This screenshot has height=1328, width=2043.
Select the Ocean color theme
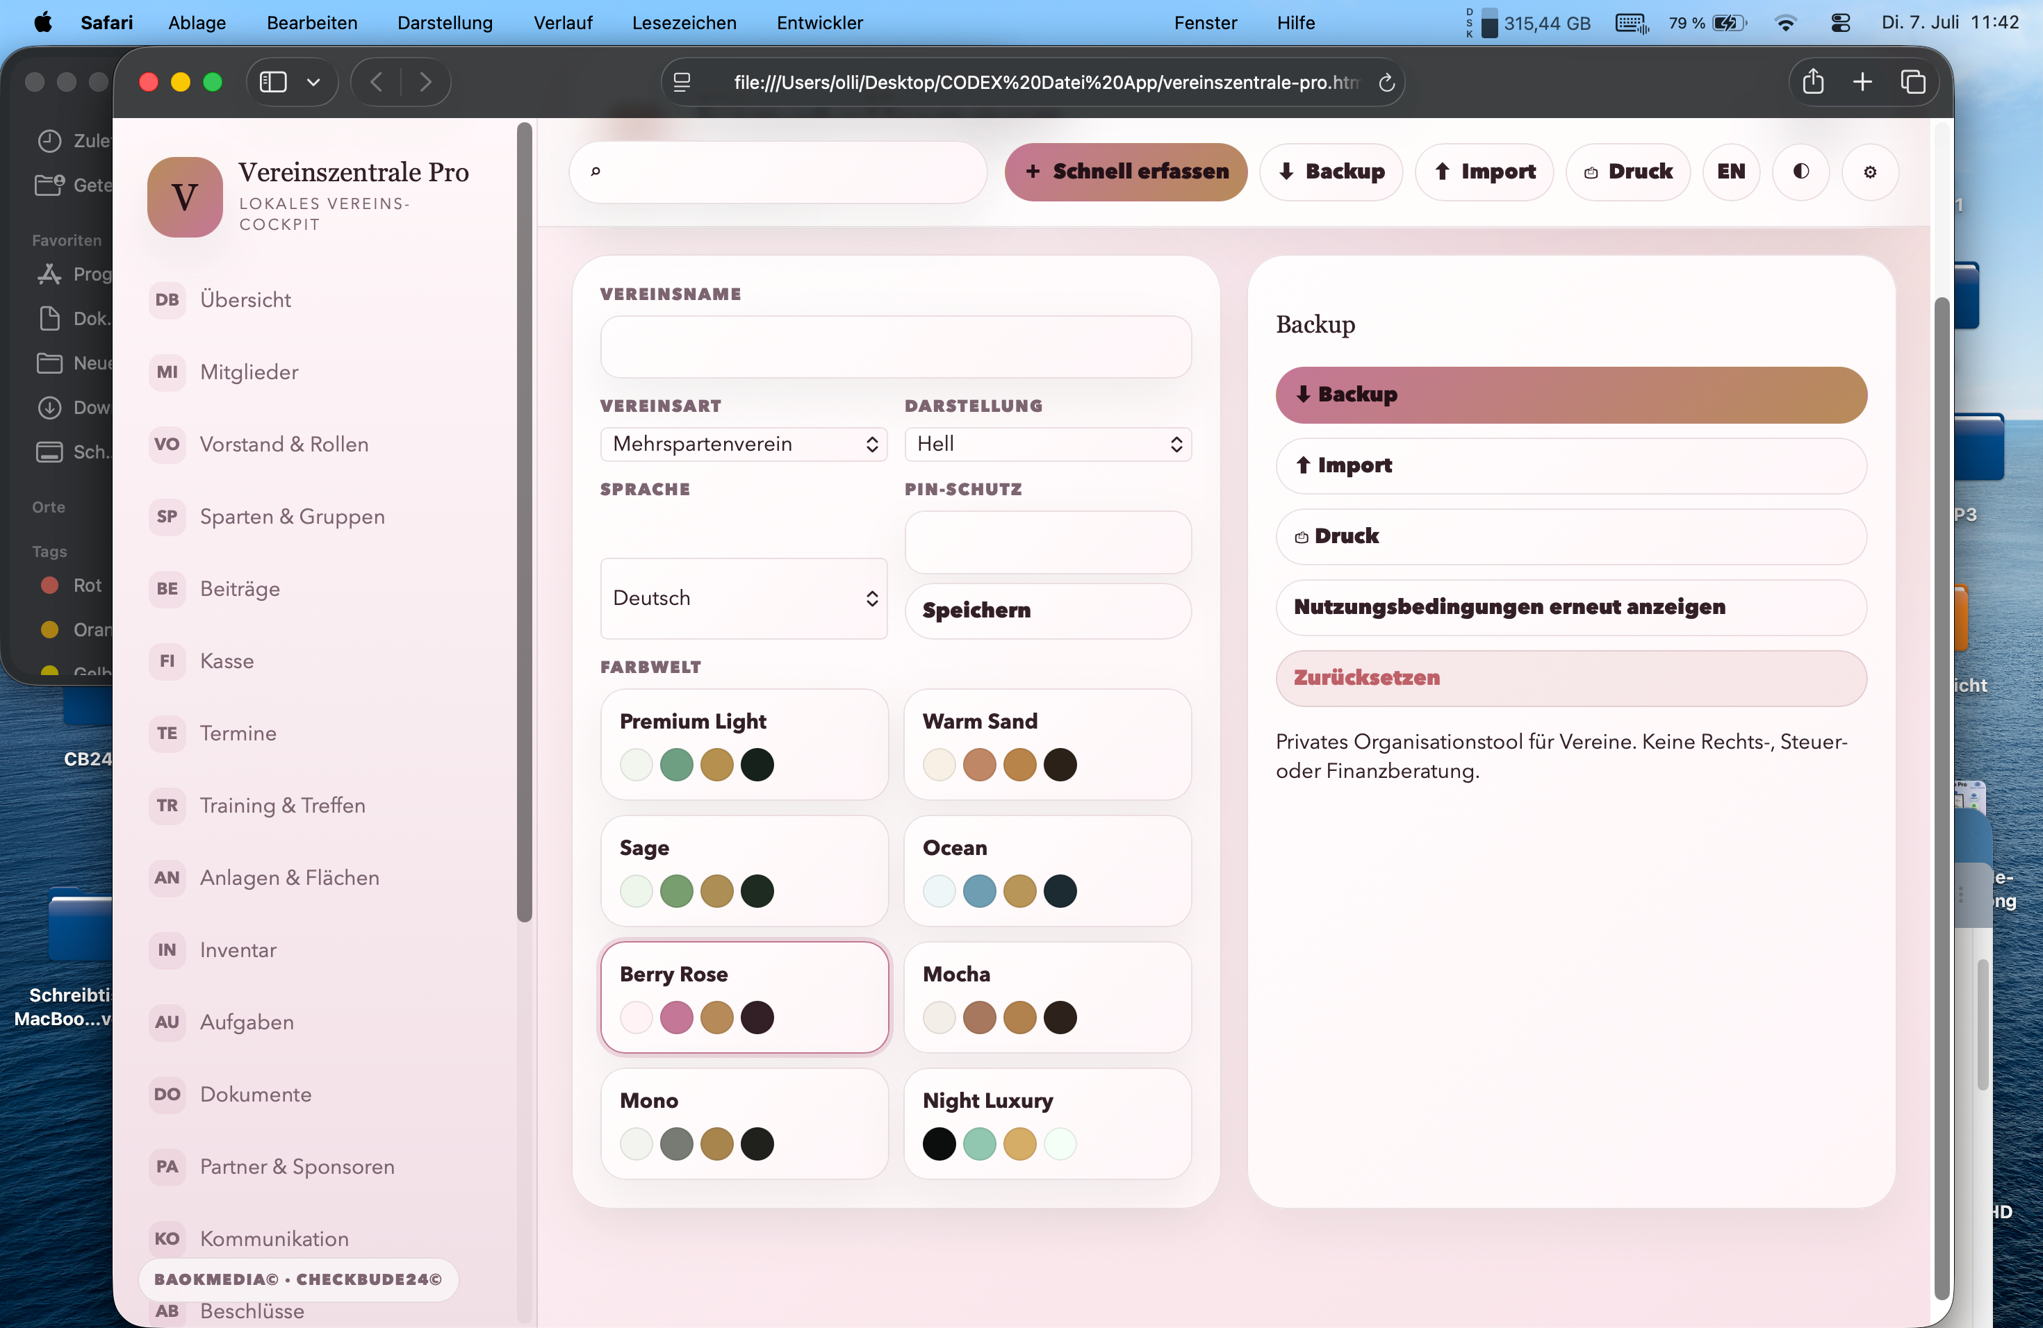[1048, 870]
